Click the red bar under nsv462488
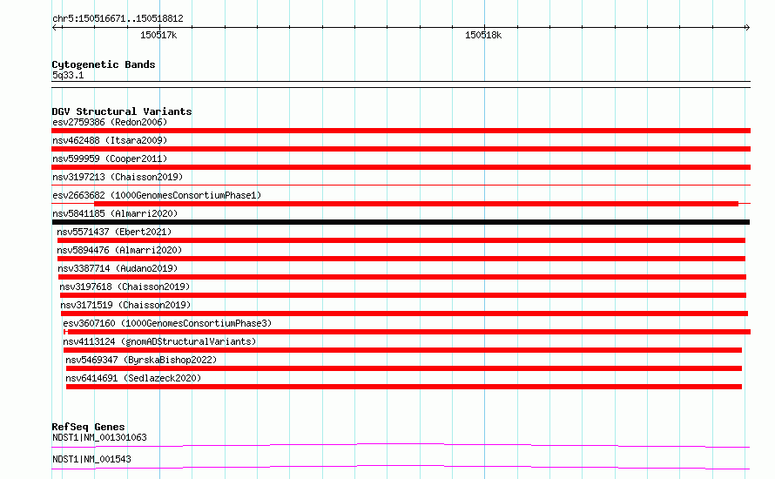 (401, 149)
